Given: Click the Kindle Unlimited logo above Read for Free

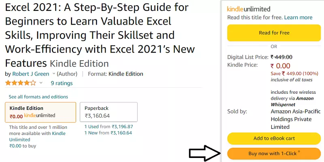Looking at the screenshot, I should [x=249, y=9].
